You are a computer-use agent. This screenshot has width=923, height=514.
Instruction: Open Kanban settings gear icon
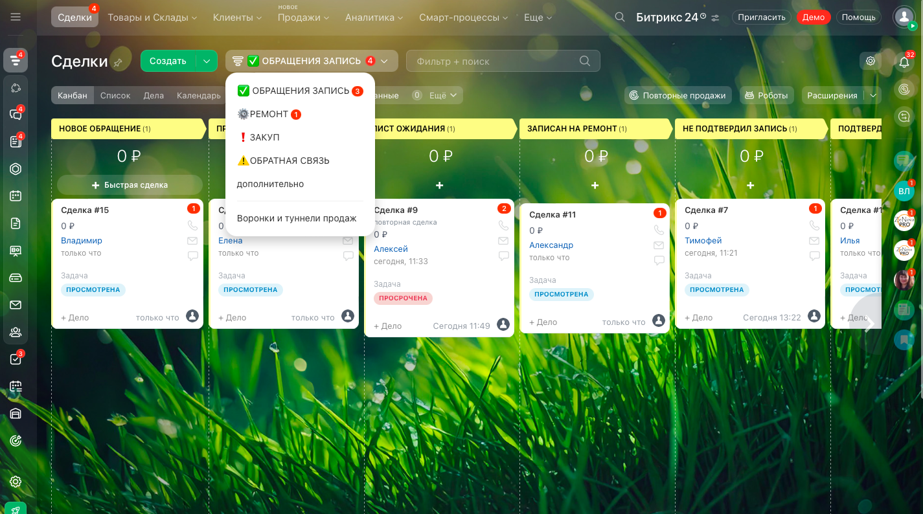click(x=871, y=61)
